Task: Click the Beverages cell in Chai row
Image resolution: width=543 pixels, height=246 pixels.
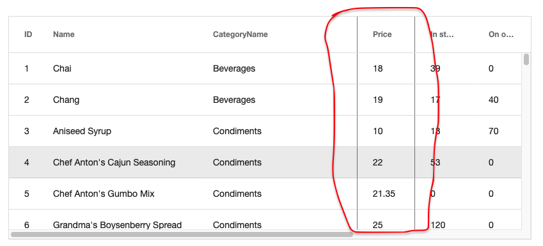Action: coord(234,68)
